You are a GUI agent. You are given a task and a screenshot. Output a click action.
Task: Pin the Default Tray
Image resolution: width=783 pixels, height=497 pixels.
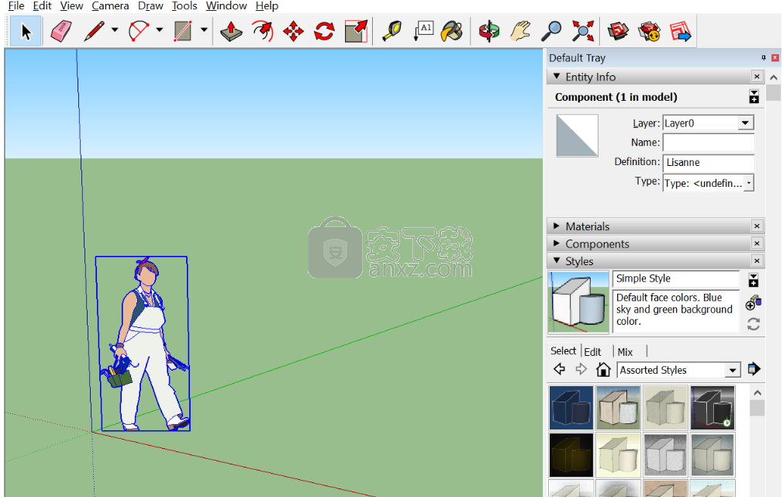tap(764, 58)
